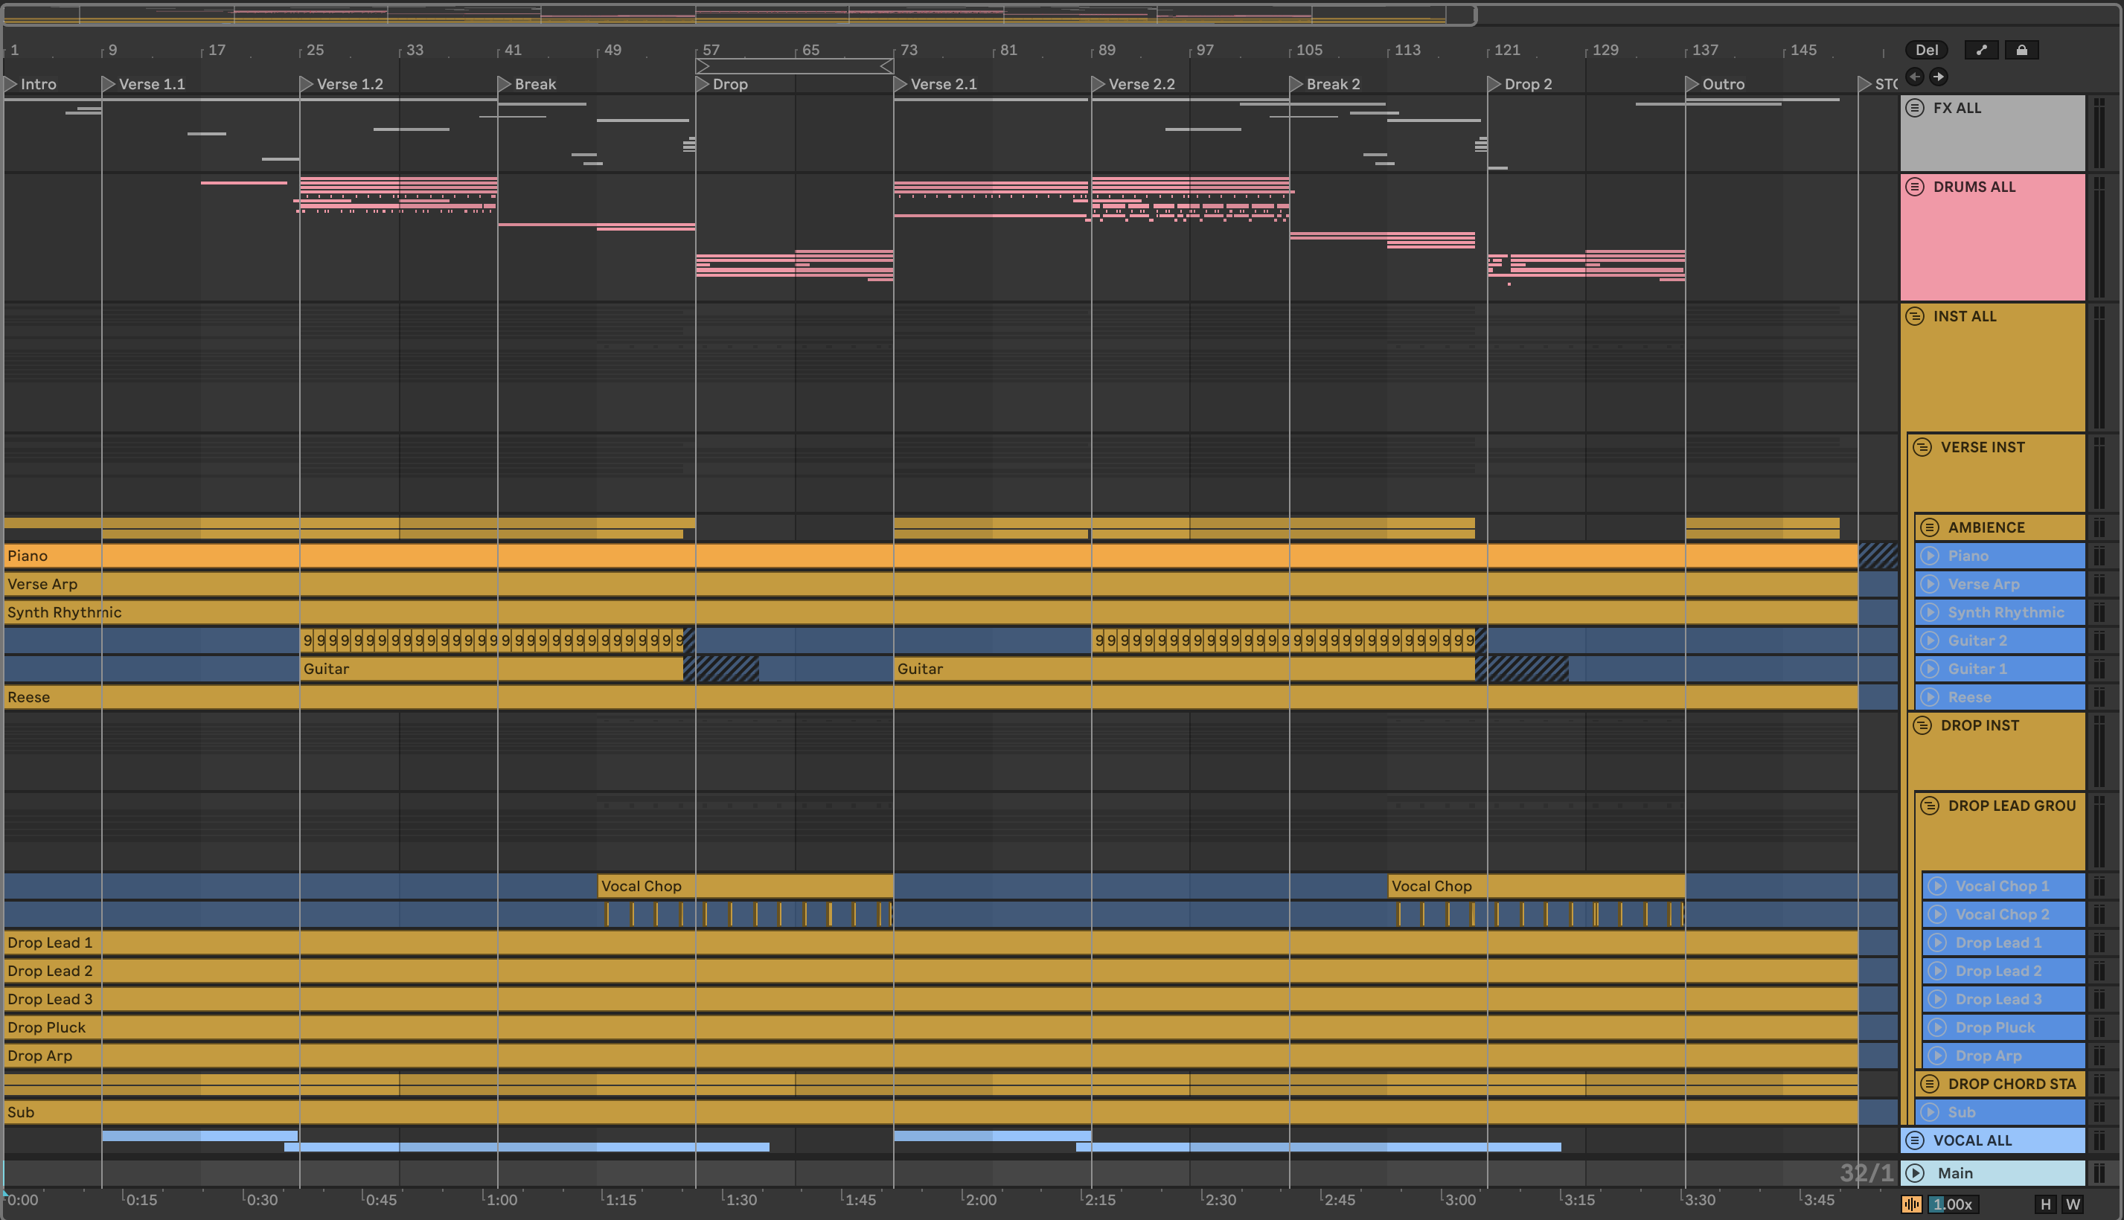Select the Drop Pluck clip
This screenshot has height=1220, width=2124.
pos(930,1027)
